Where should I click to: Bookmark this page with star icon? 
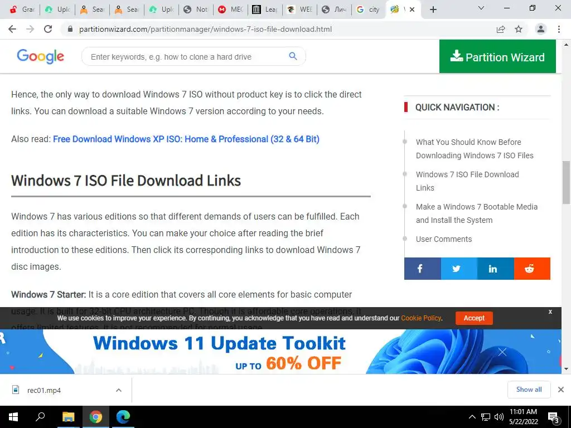coord(519,29)
